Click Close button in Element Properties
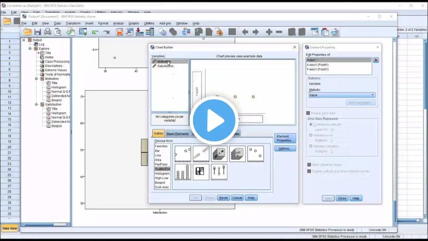 coord(342,198)
